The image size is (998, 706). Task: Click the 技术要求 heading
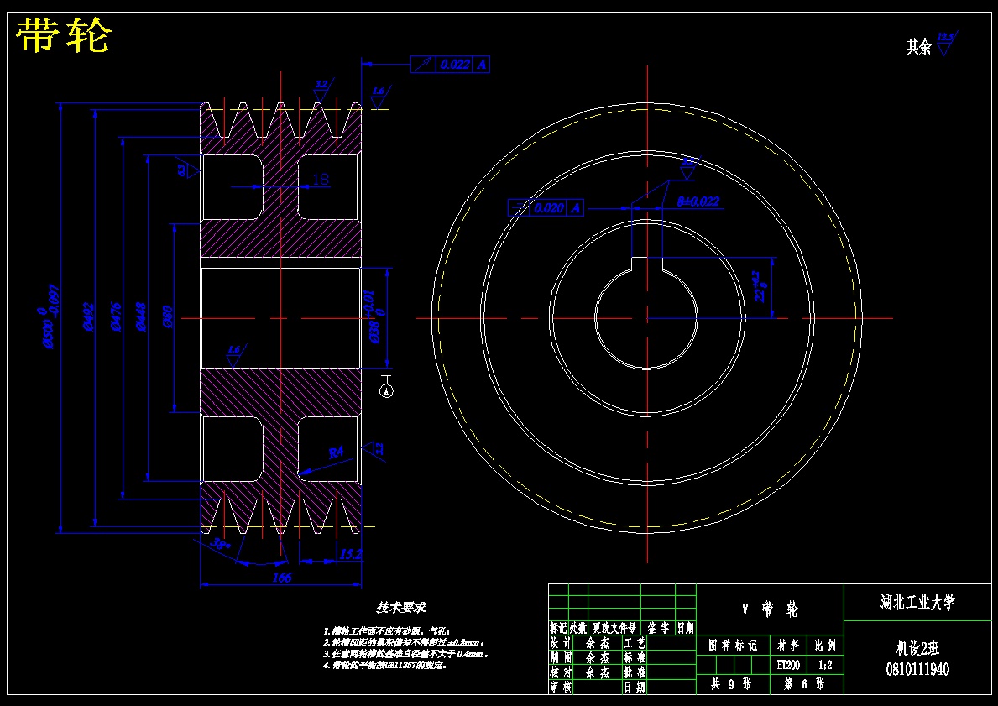point(401,607)
